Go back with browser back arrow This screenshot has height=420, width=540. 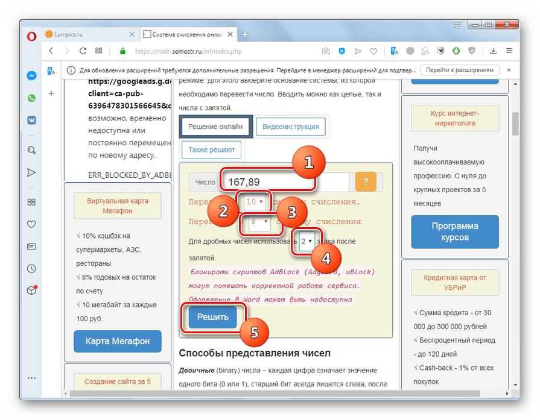coord(51,51)
